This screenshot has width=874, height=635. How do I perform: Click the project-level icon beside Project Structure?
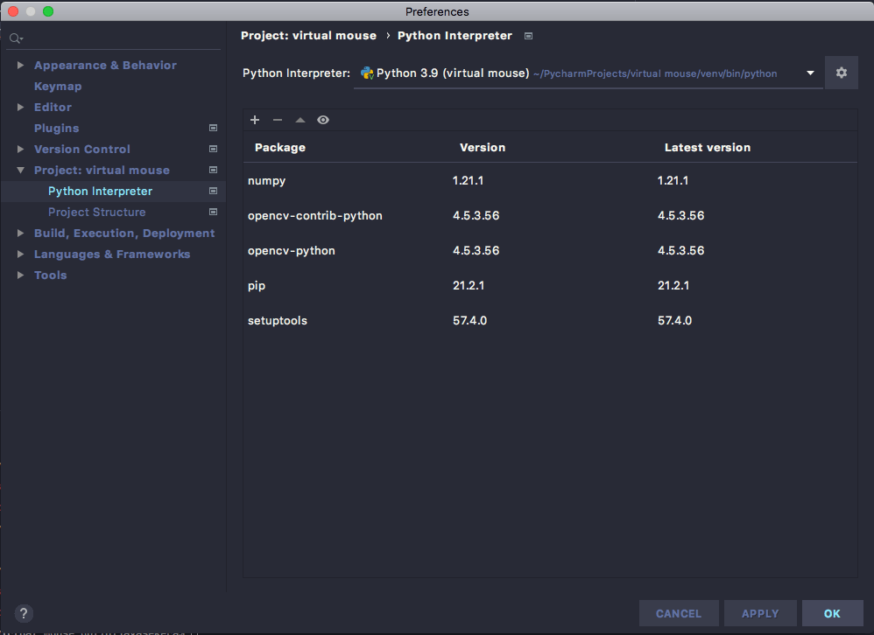(213, 212)
